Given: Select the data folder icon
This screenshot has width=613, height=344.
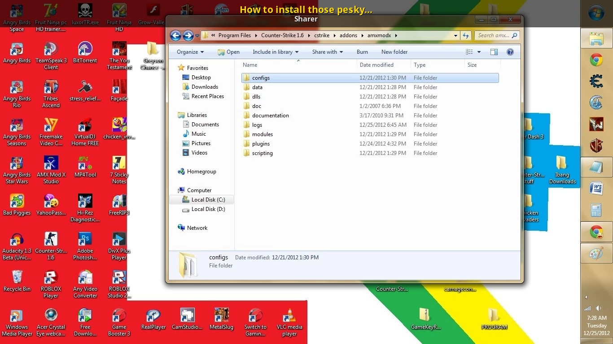Looking at the screenshot, I should (x=246, y=87).
